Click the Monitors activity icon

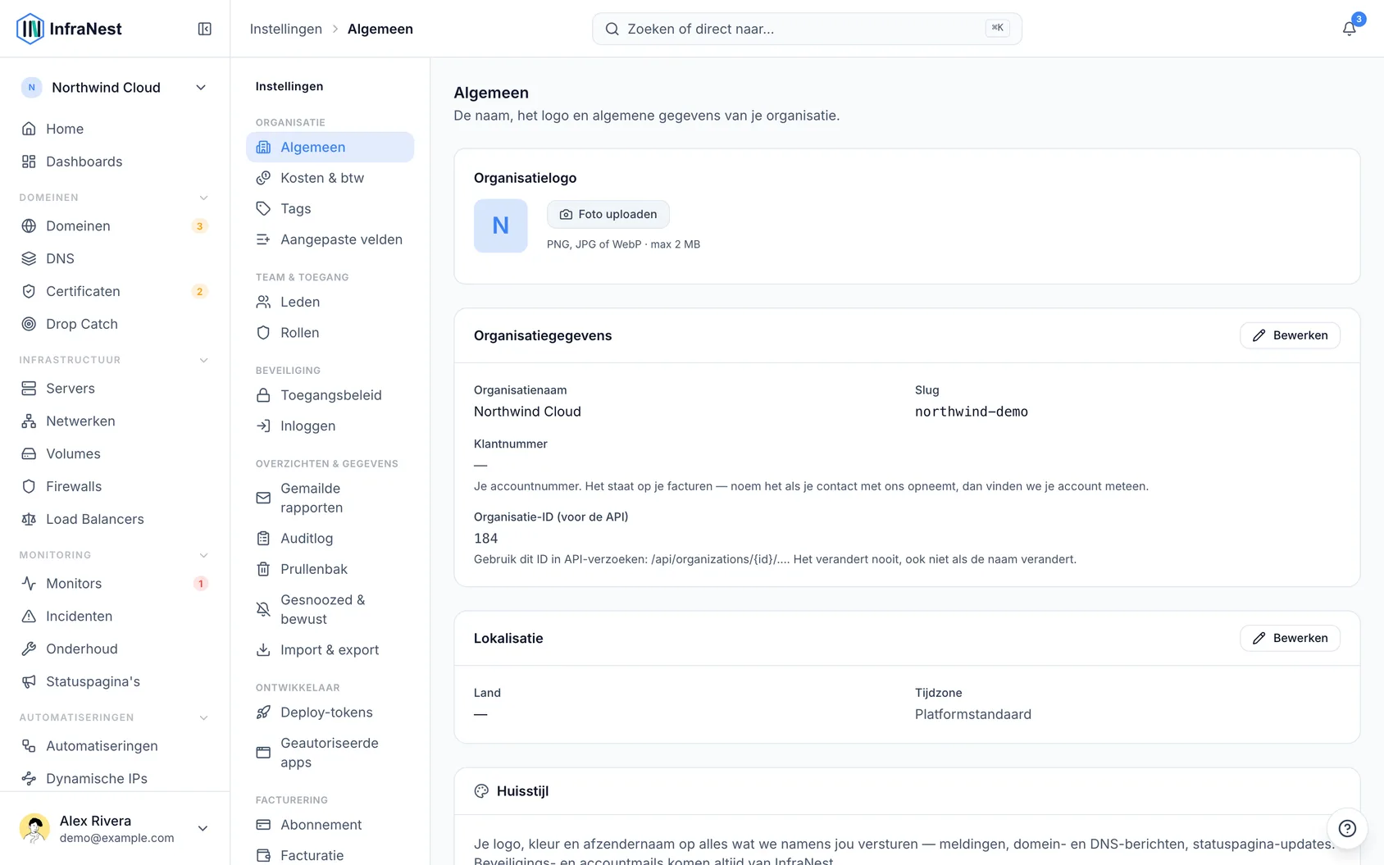coord(29,583)
